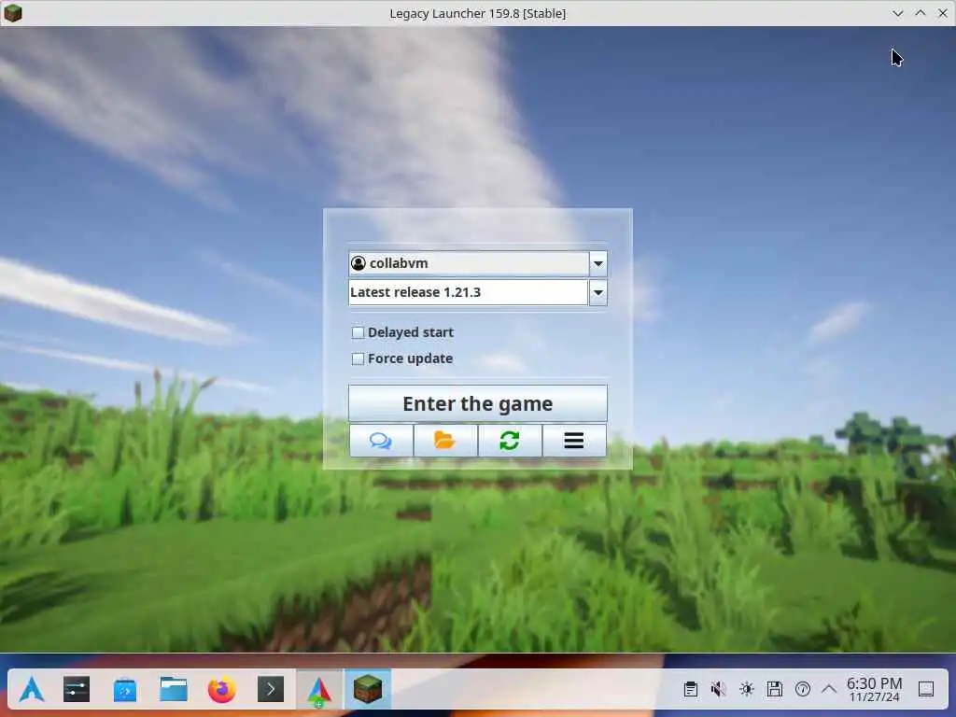
Task: Enable the Delayed start checkbox
Action: (x=358, y=332)
